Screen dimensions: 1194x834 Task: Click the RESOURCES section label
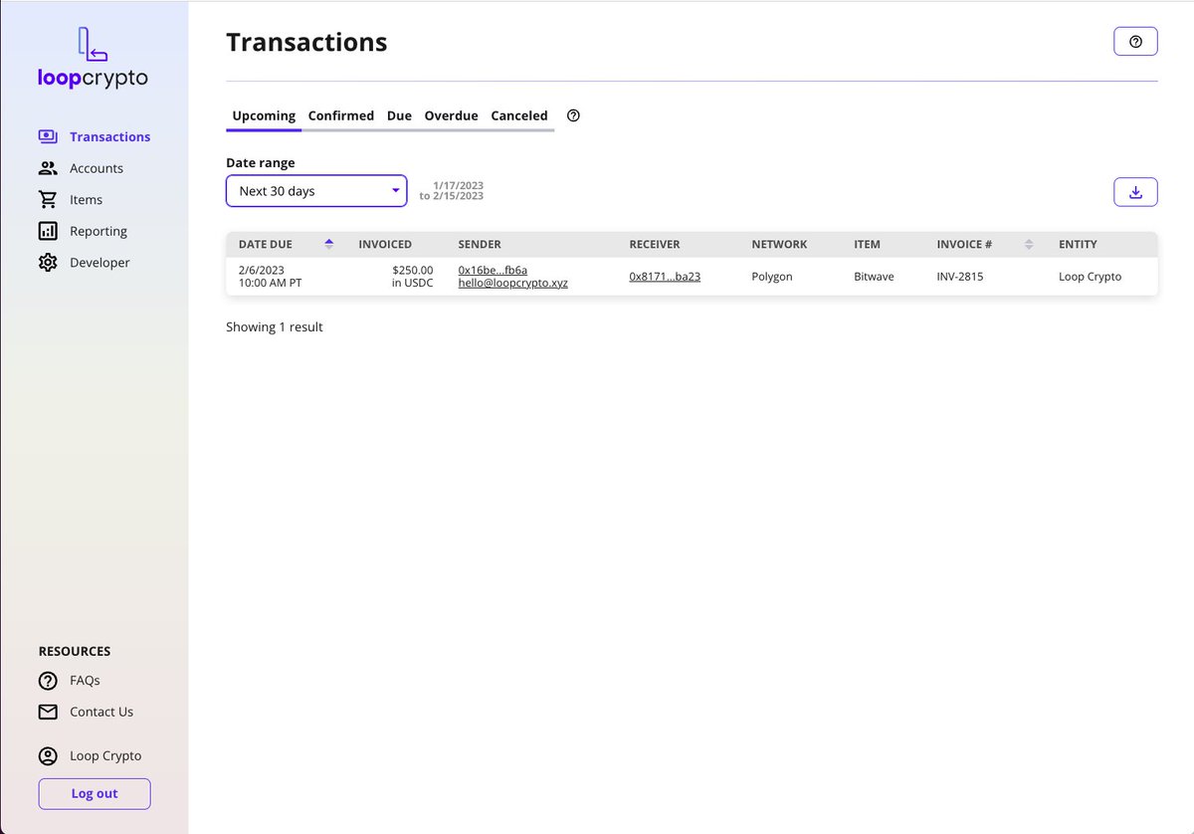[75, 651]
